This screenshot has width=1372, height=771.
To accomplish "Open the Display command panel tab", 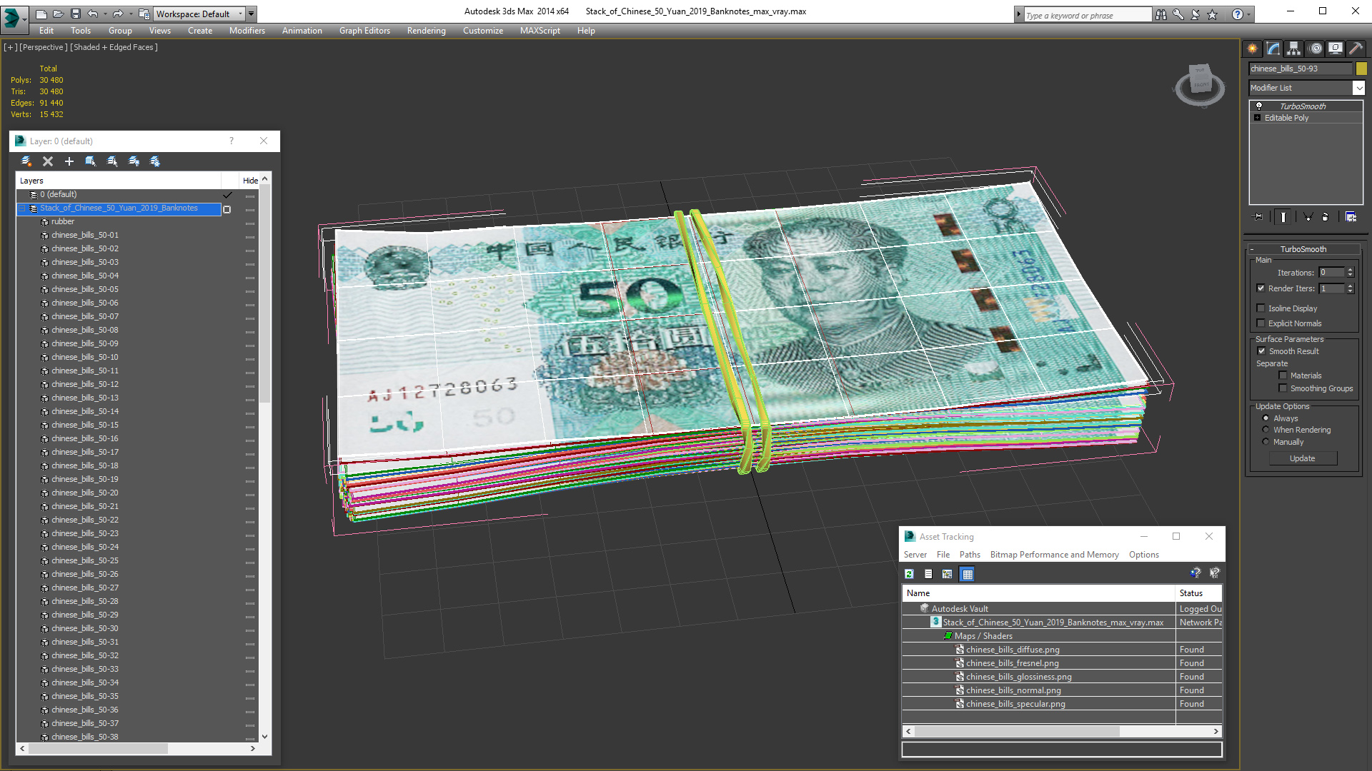I will [x=1336, y=49].
